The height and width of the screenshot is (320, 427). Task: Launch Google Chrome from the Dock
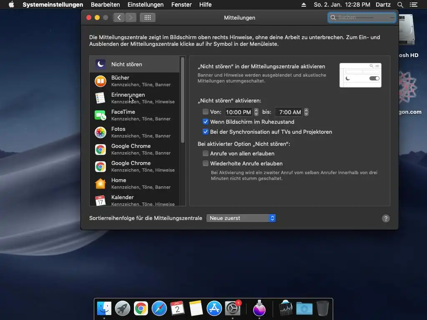[141, 308]
